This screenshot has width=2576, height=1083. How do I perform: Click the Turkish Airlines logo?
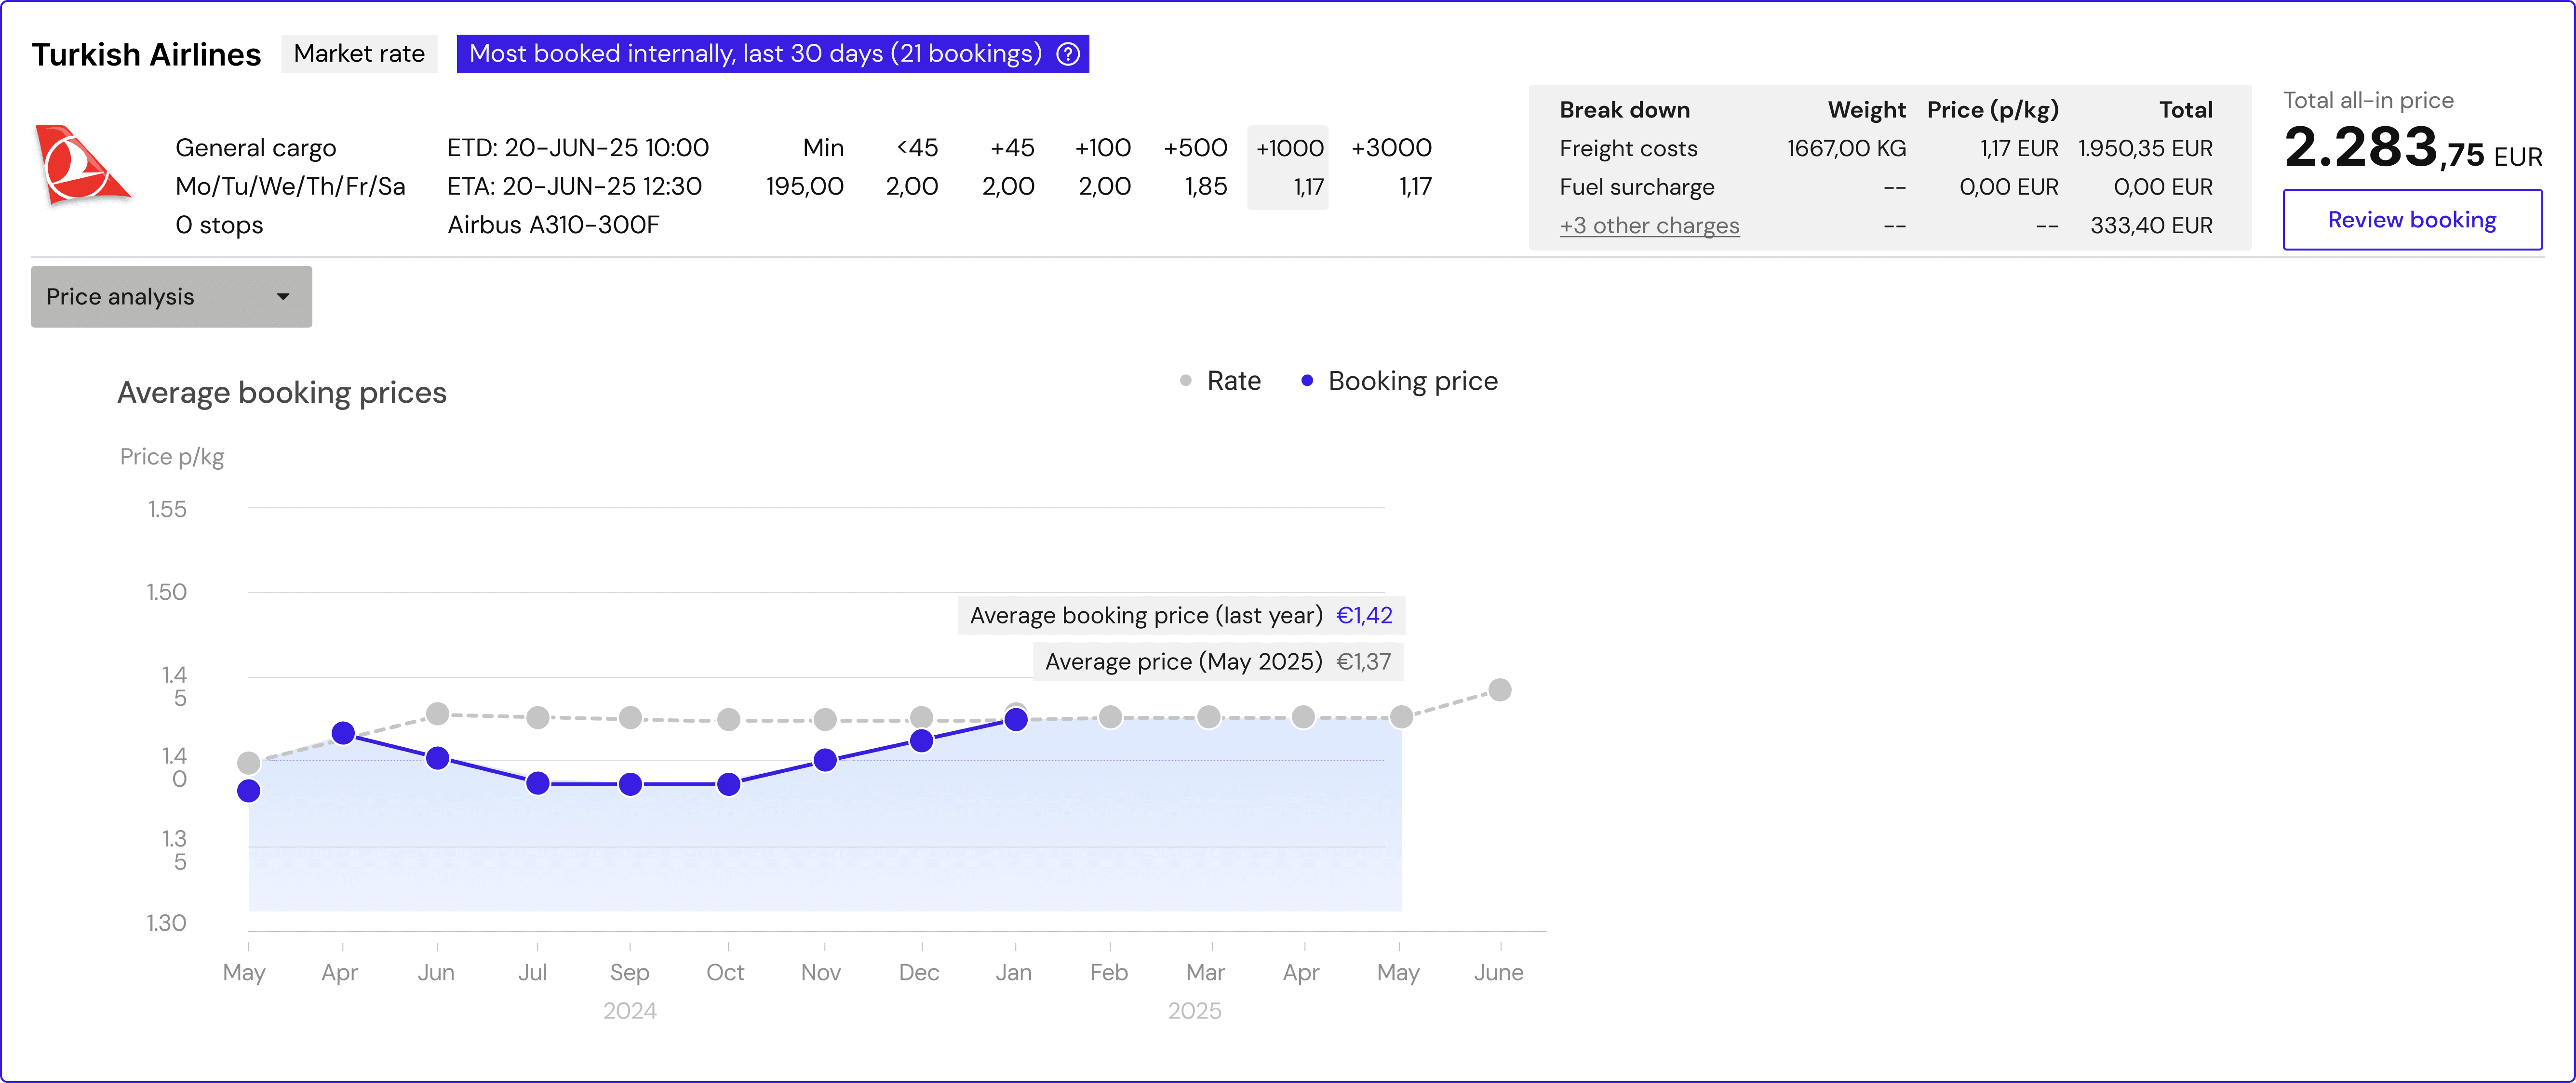[x=80, y=166]
